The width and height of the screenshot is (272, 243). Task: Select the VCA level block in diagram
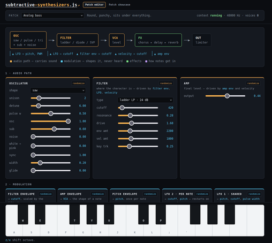(x=117, y=40)
